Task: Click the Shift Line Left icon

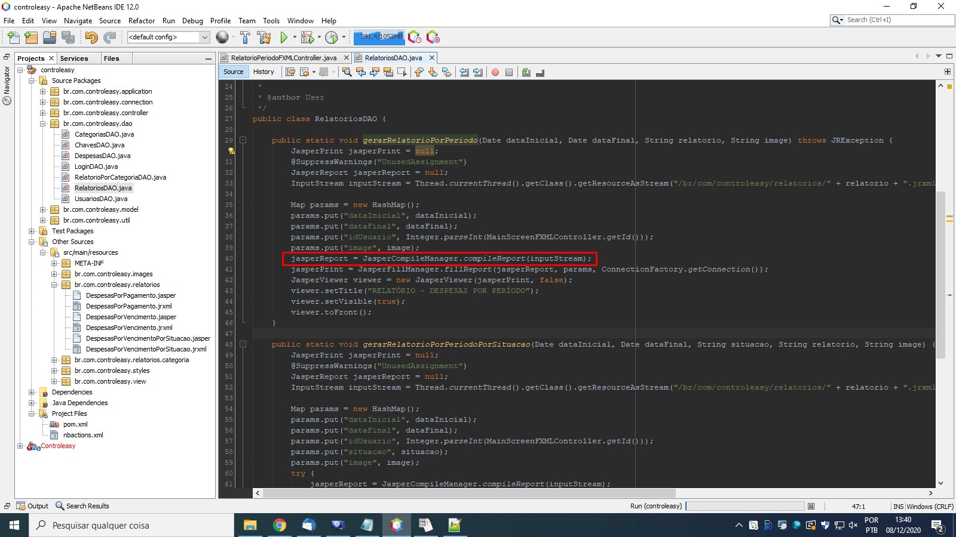Action: click(464, 72)
